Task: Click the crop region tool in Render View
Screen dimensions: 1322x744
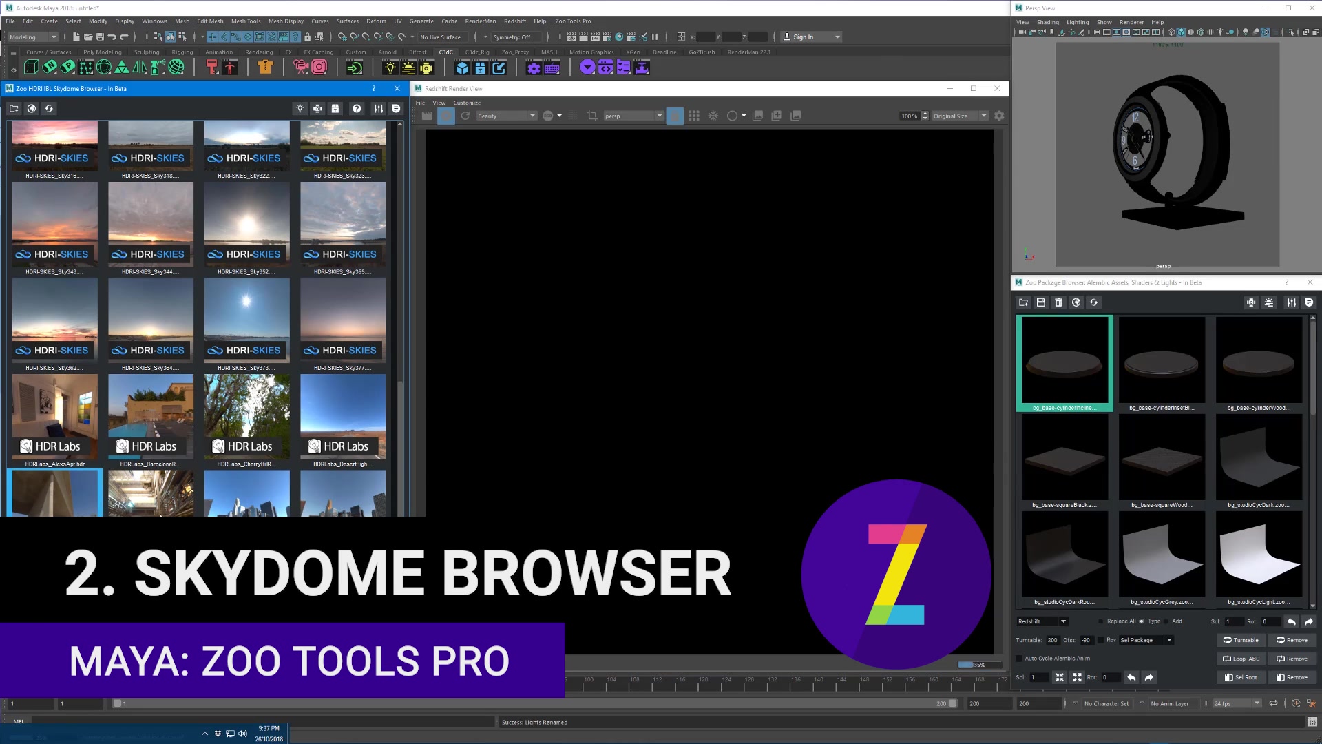Action: click(592, 116)
